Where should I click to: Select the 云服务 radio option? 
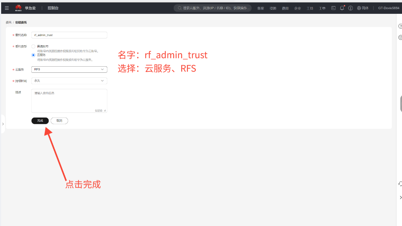pos(33,55)
